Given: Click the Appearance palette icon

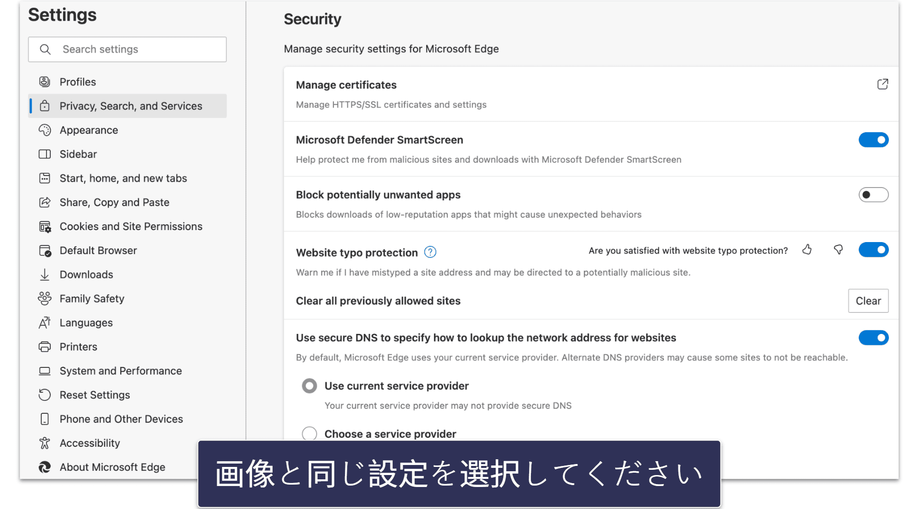Looking at the screenshot, I should pyautogui.click(x=44, y=130).
